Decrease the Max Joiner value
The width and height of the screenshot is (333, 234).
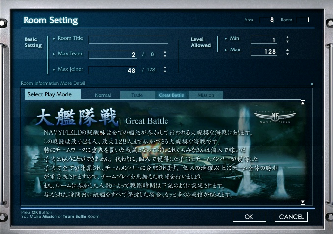click(165, 72)
